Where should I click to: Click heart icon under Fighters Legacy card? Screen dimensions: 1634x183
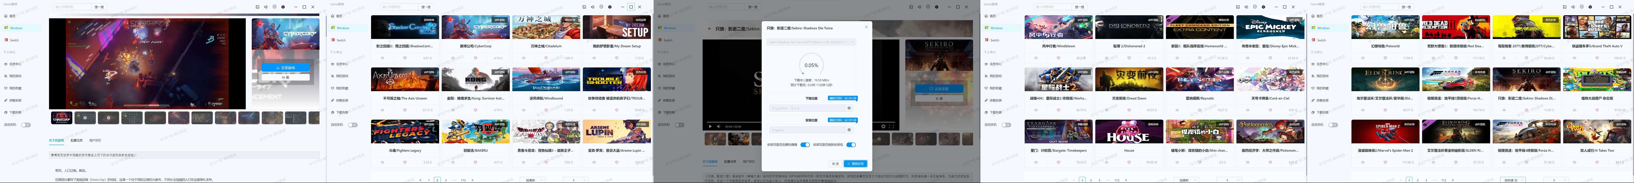pyautogui.click(x=405, y=163)
